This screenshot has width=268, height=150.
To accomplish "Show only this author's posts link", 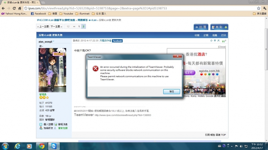I will (105, 41).
